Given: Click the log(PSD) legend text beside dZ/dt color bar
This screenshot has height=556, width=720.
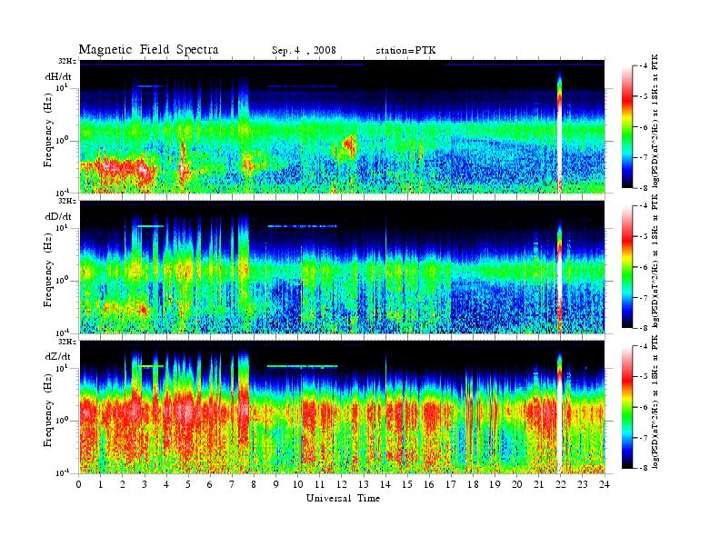Looking at the screenshot, I should pyautogui.click(x=655, y=402).
